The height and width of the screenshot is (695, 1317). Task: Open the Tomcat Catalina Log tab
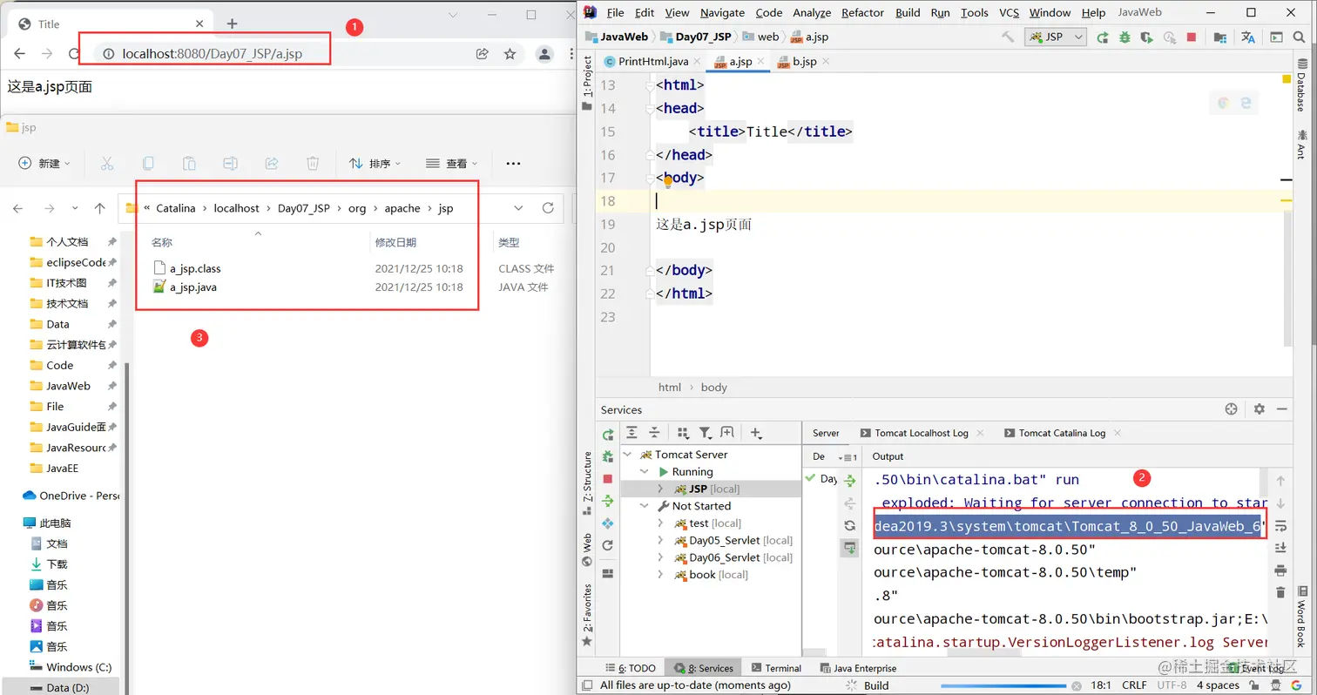click(1062, 433)
